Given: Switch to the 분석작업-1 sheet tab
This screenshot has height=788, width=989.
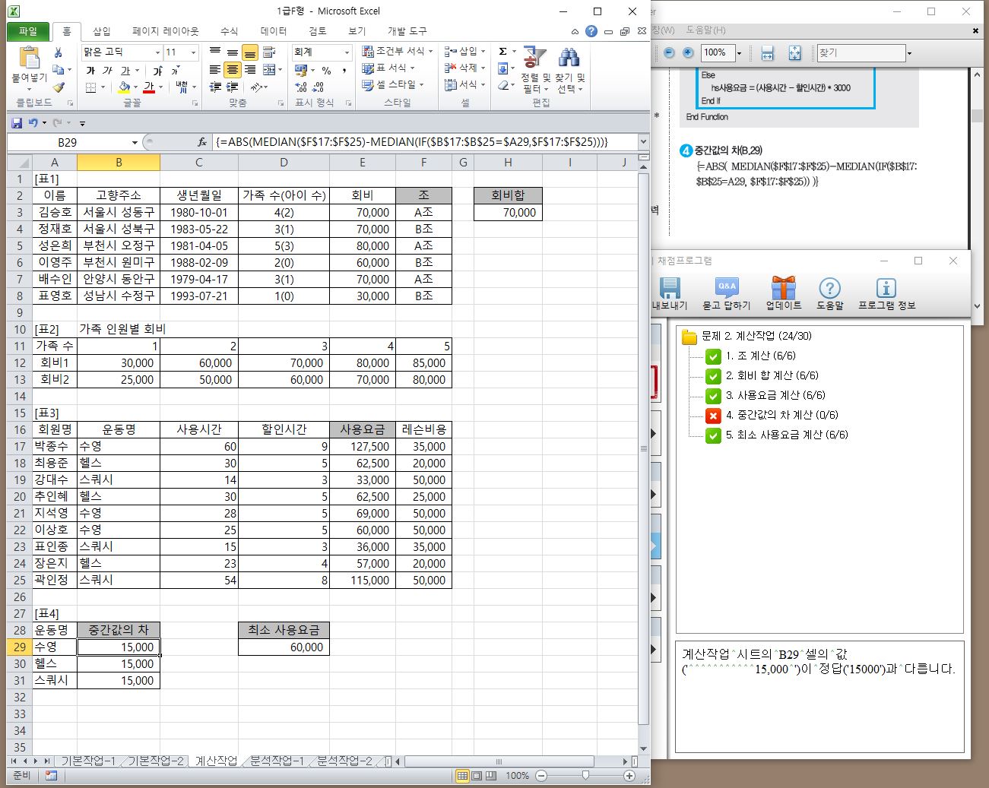Looking at the screenshot, I should click(277, 761).
